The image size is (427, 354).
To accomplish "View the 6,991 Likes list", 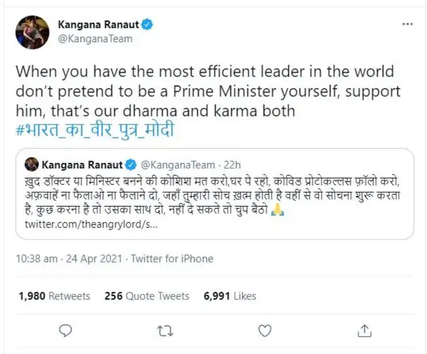I will (x=229, y=296).
